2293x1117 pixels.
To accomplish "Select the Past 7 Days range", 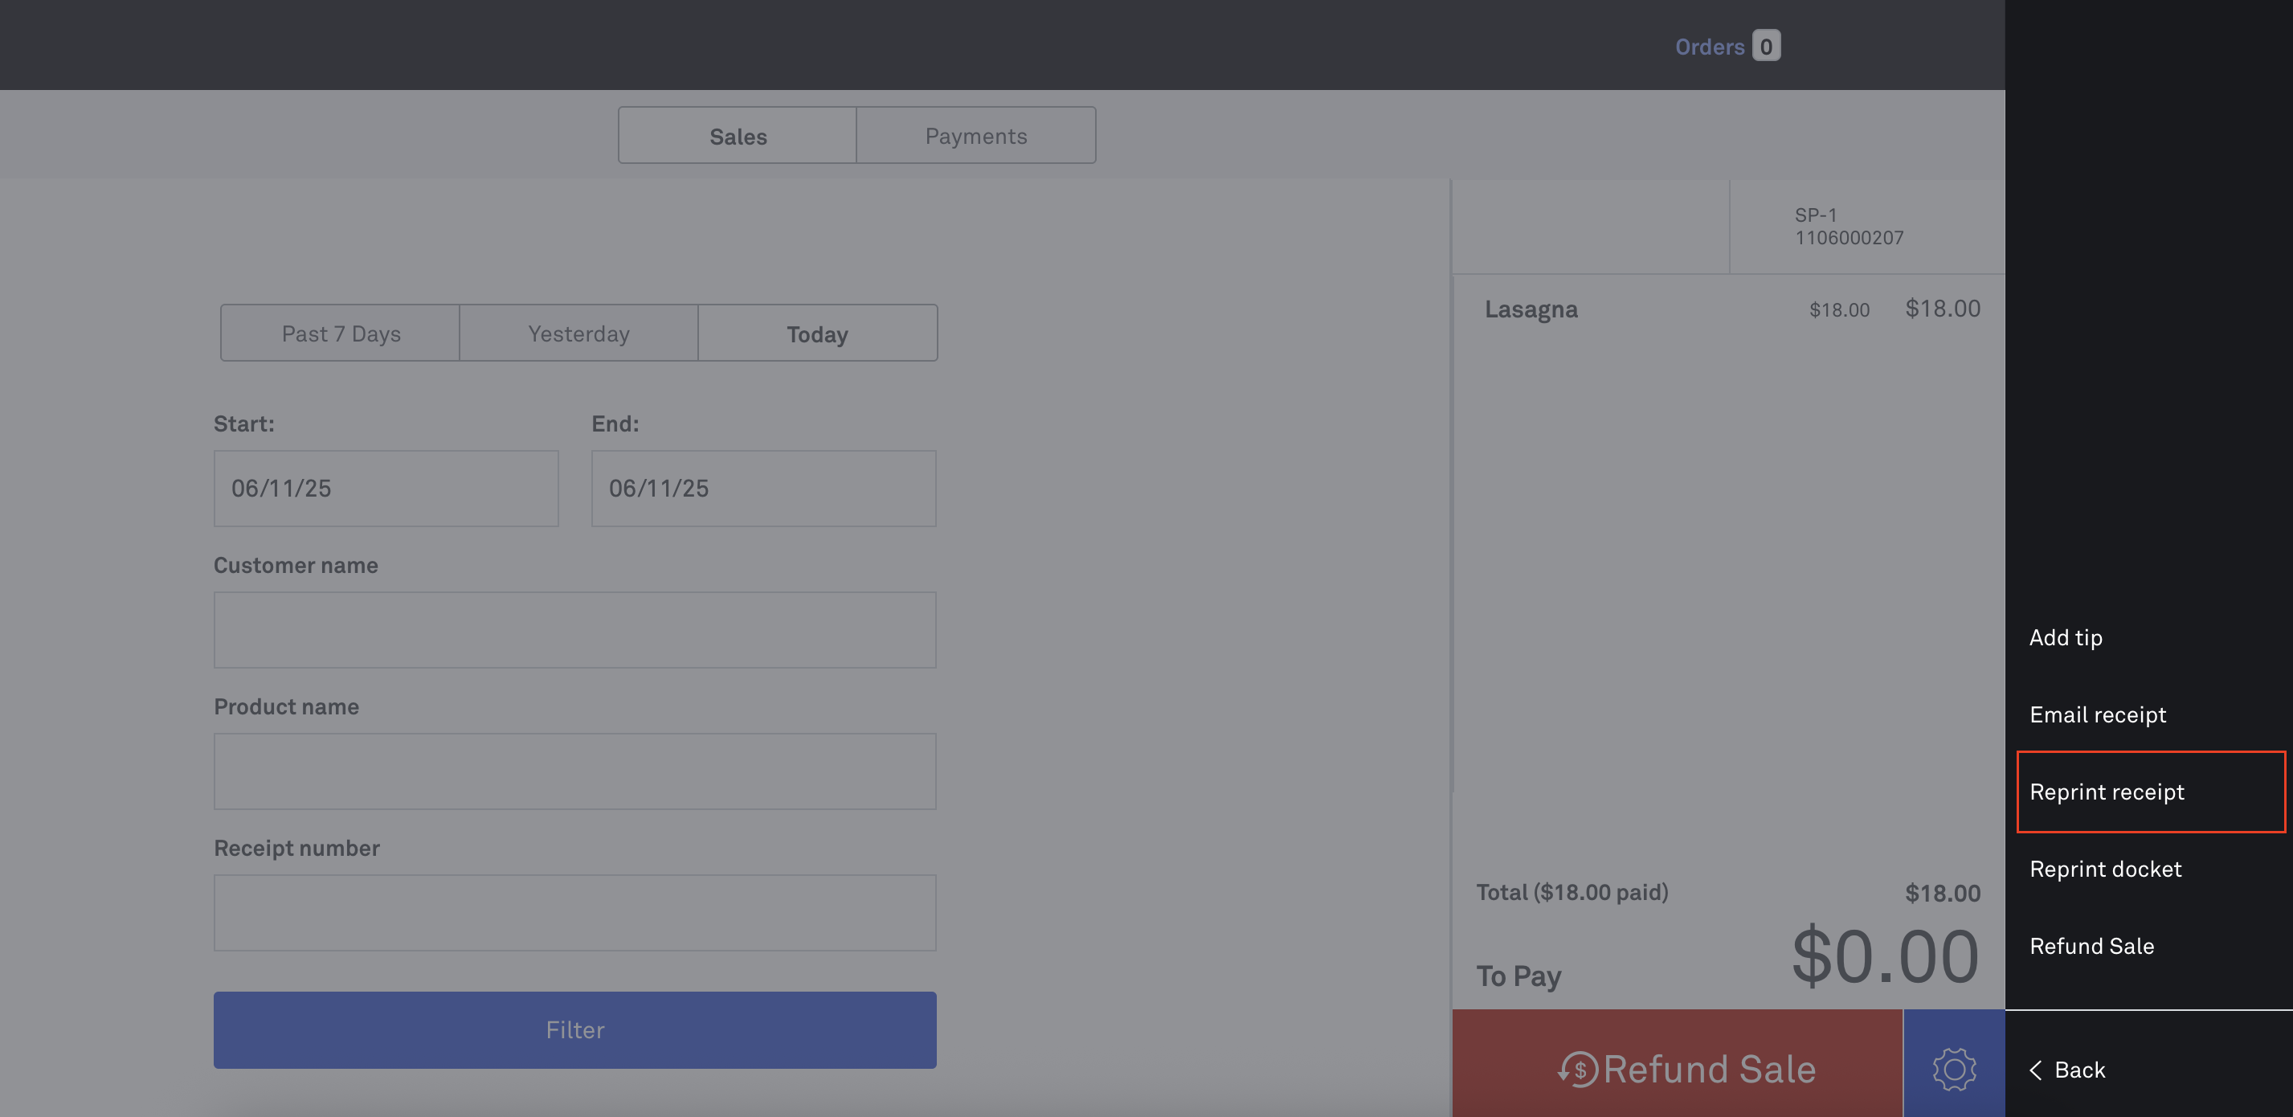I will [x=341, y=333].
